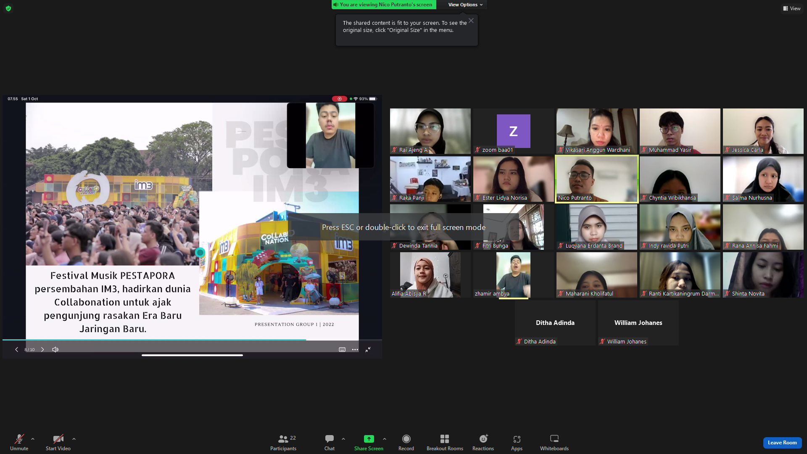The image size is (807, 454).
Task: Open the Chat panel
Action: [330, 442]
